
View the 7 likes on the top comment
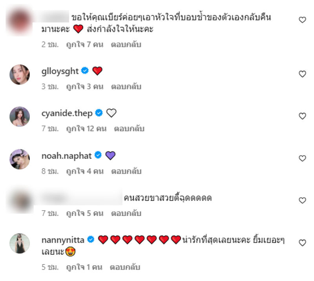(85, 44)
